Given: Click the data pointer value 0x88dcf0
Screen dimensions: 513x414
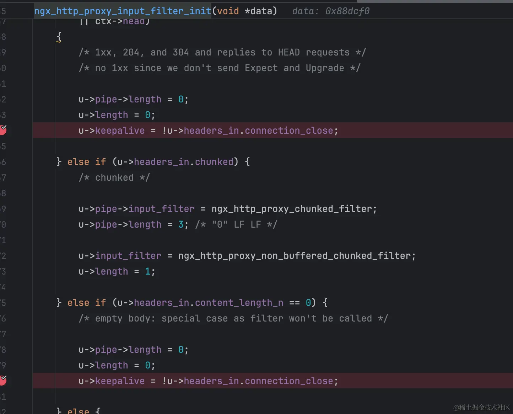Looking at the screenshot, I should click(x=347, y=11).
